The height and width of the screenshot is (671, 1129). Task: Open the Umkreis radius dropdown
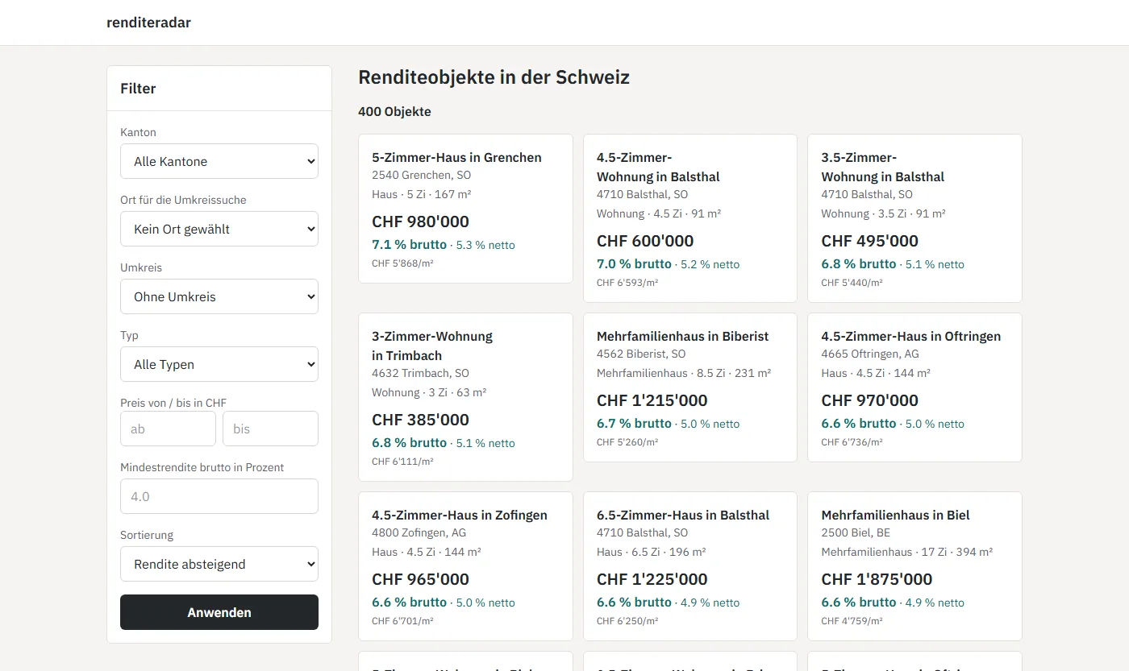point(219,296)
